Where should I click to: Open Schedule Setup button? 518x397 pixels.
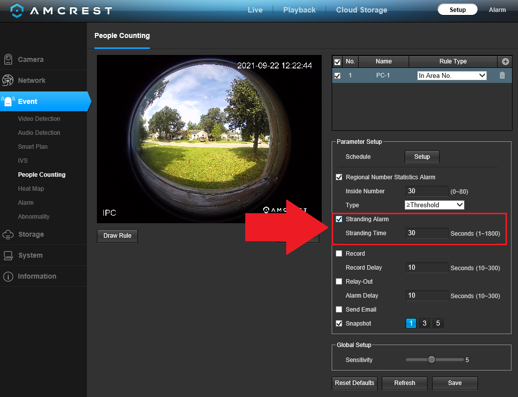(422, 157)
